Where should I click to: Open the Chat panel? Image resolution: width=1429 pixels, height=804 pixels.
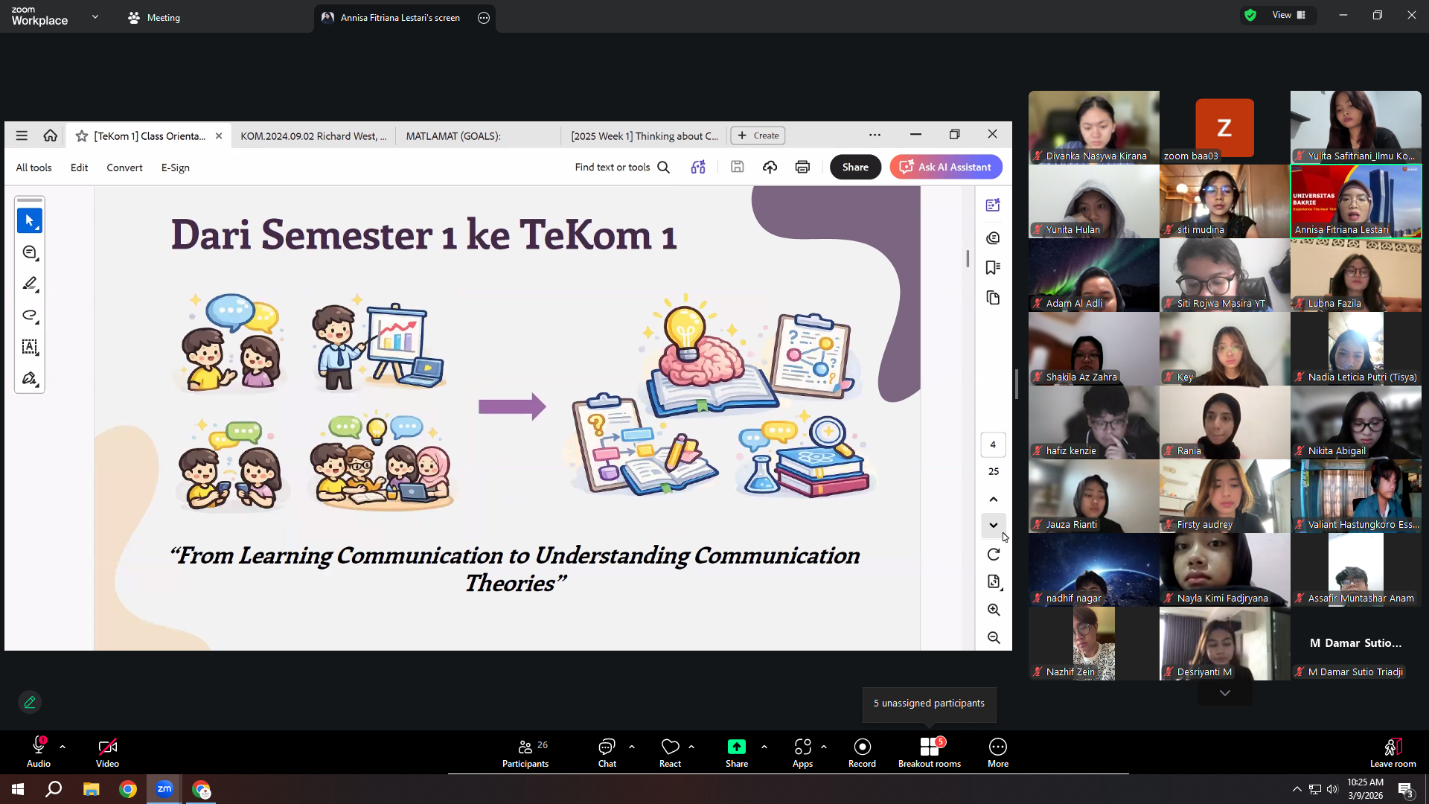[607, 753]
